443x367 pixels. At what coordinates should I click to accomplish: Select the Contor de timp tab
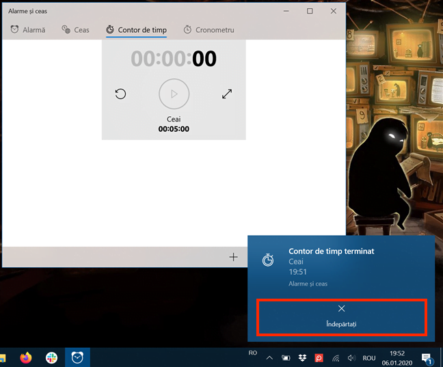(x=136, y=29)
